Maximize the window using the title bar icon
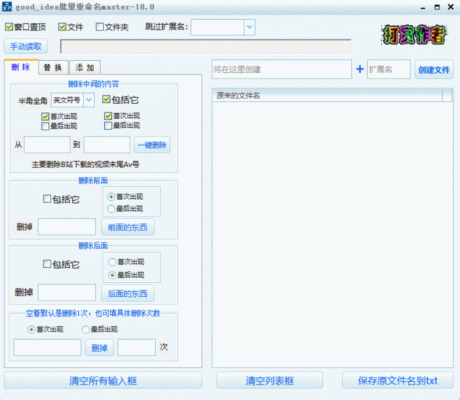 coord(437,7)
